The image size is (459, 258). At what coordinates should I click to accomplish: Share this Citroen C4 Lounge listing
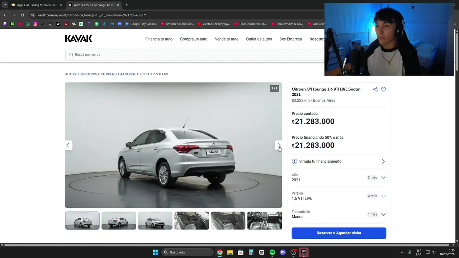tap(375, 89)
